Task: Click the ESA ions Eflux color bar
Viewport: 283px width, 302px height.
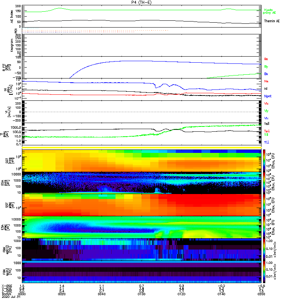Action: click(264, 183)
